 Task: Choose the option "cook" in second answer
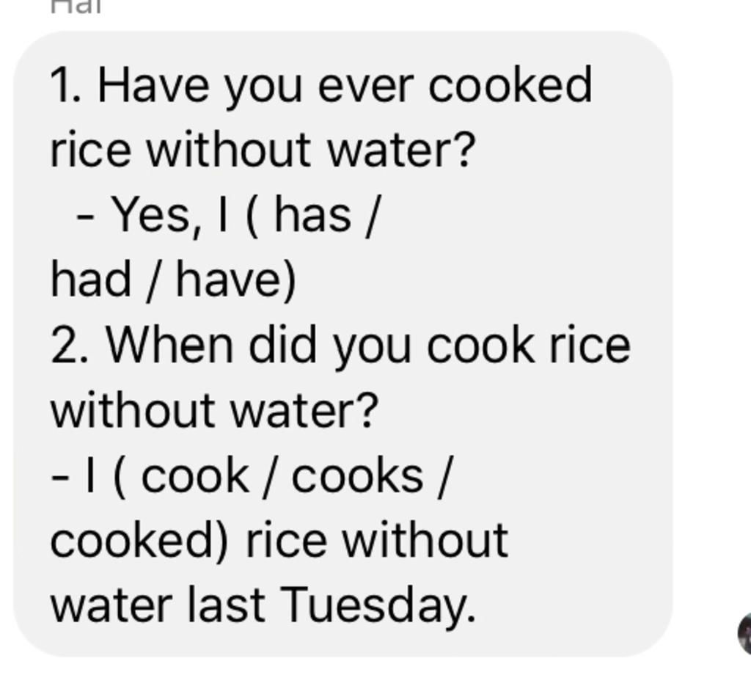coord(195,475)
